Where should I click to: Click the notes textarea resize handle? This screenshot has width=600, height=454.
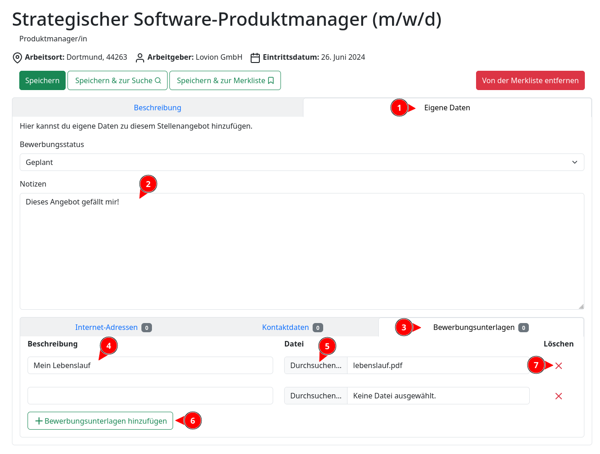[581, 306]
